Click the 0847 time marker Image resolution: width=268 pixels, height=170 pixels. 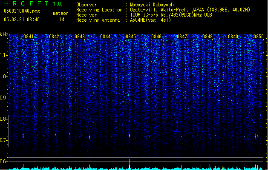(x=182, y=36)
